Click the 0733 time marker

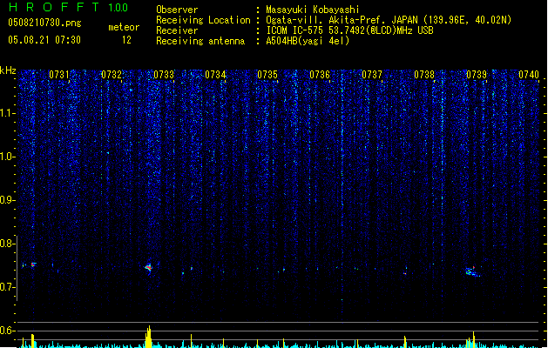tap(164, 75)
